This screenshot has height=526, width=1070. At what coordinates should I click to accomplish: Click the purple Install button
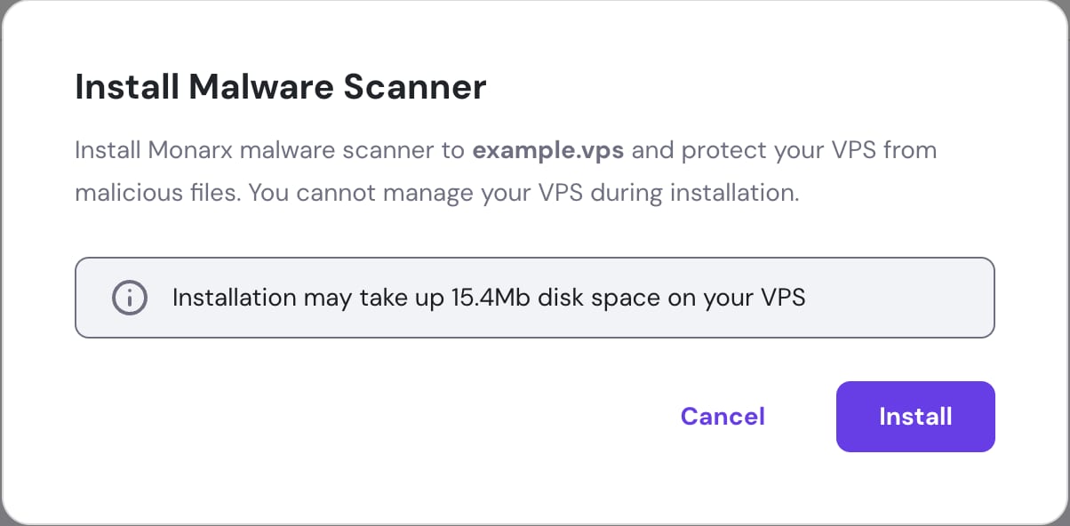(x=914, y=417)
